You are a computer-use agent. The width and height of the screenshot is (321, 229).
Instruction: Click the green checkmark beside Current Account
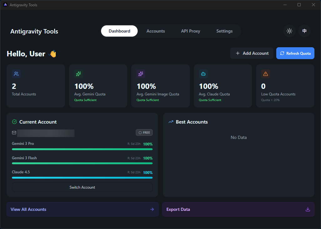point(14,122)
